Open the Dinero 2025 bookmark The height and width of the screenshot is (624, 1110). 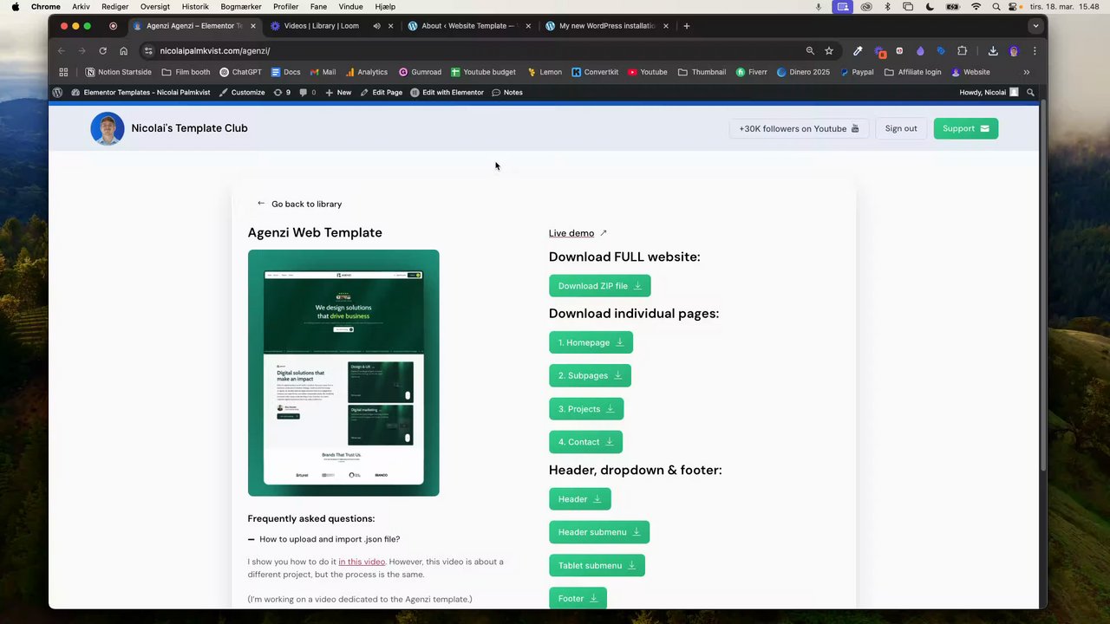(x=803, y=72)
